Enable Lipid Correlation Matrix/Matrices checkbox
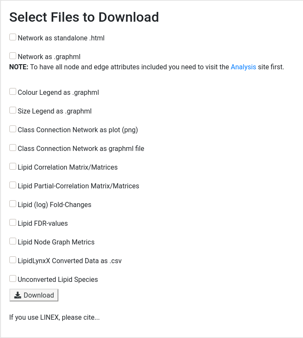The image size is (303, 338). [x=13, y=166]
